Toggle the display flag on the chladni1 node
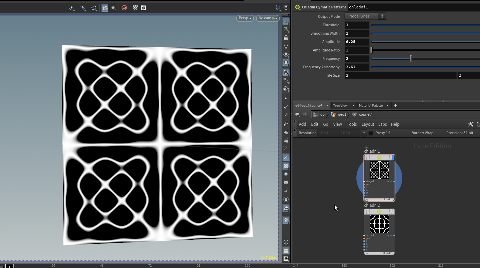The image size is (480, 268). 393,158
